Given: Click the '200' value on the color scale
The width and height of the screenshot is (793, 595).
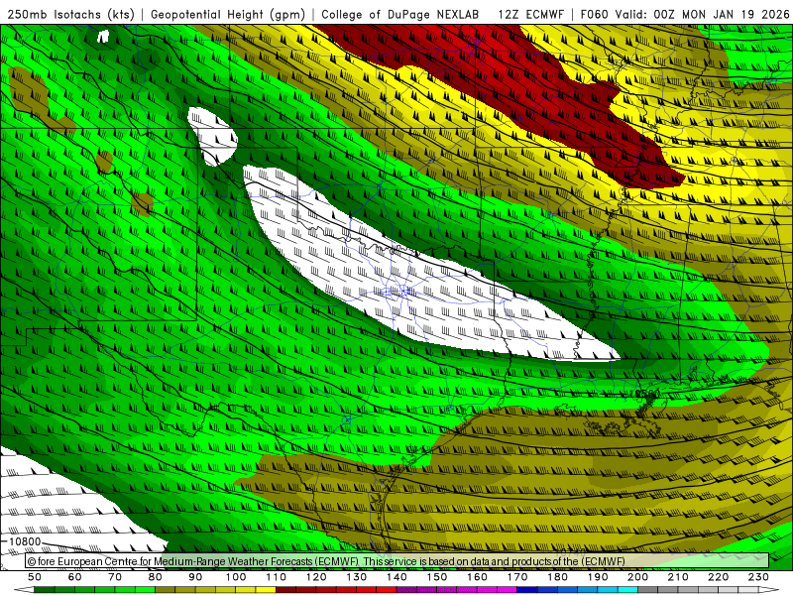Looking at the screenshot, I should tap(637, 577).
